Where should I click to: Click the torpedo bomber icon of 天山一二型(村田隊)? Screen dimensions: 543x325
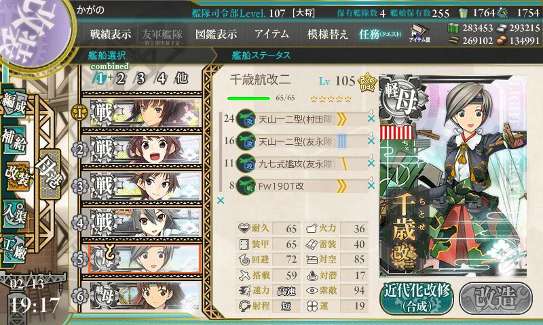click(246, 119)
